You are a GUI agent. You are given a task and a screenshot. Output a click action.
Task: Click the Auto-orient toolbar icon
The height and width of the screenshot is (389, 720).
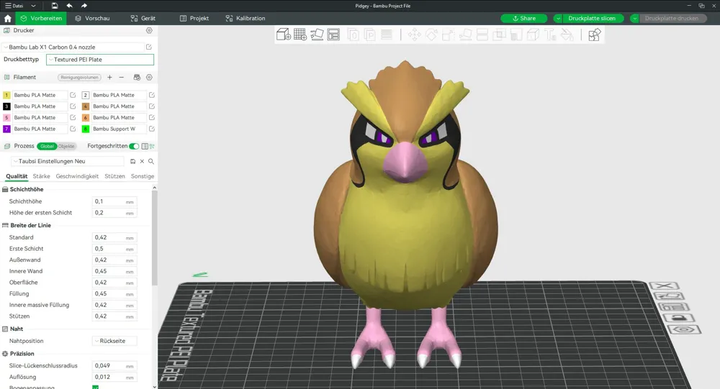[x=317, y=35]
